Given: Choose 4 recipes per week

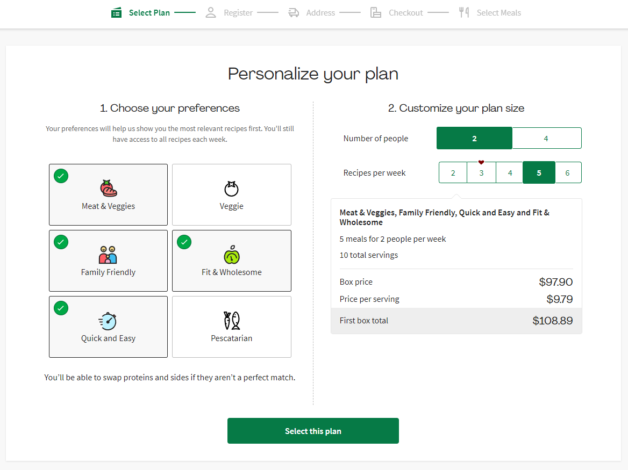Looking at the screenshot, I should (510, 173).
